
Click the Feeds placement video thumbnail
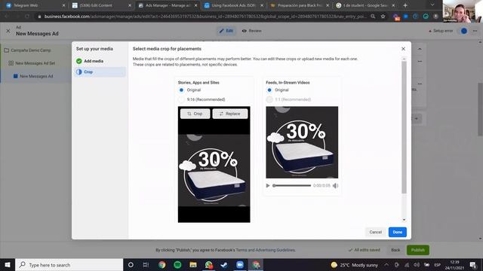[x=302, y=142]
